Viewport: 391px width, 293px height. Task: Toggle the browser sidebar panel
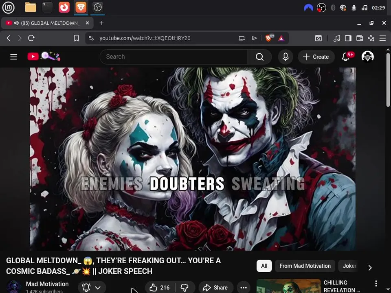pyautogui.click(x=348, y=38)
